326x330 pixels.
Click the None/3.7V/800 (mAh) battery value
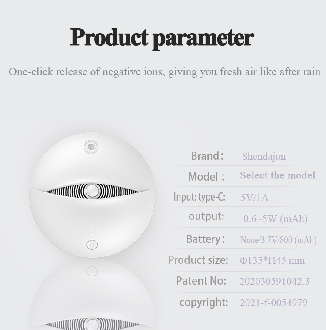tap(278, 240)
